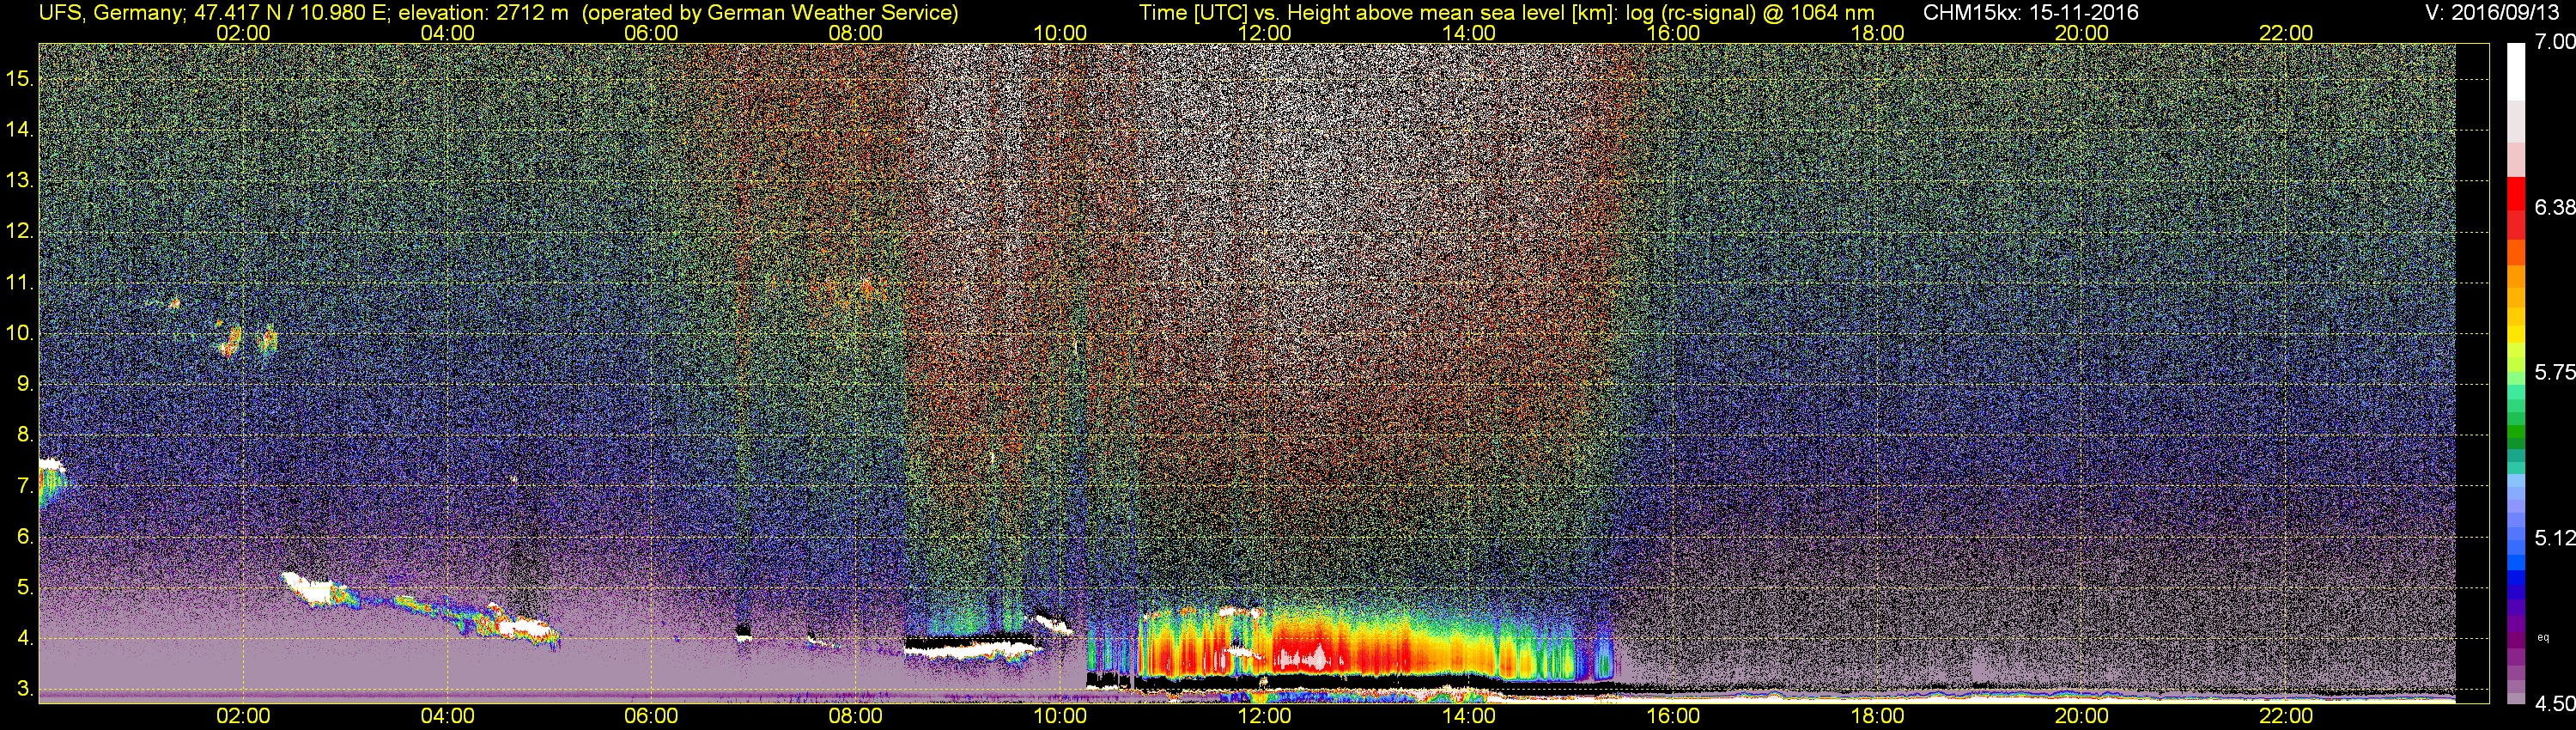Pick the height axis label '3.'
The height and width of the screenshot is (730, 2576).
coord(26,690)
